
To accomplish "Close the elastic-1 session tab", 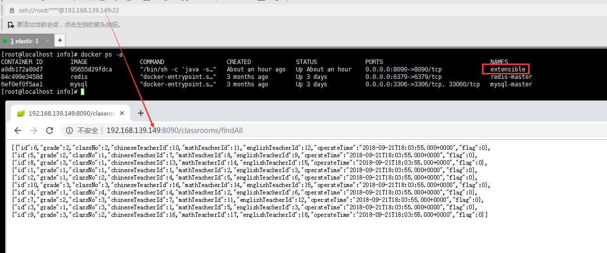I will 48,41.
